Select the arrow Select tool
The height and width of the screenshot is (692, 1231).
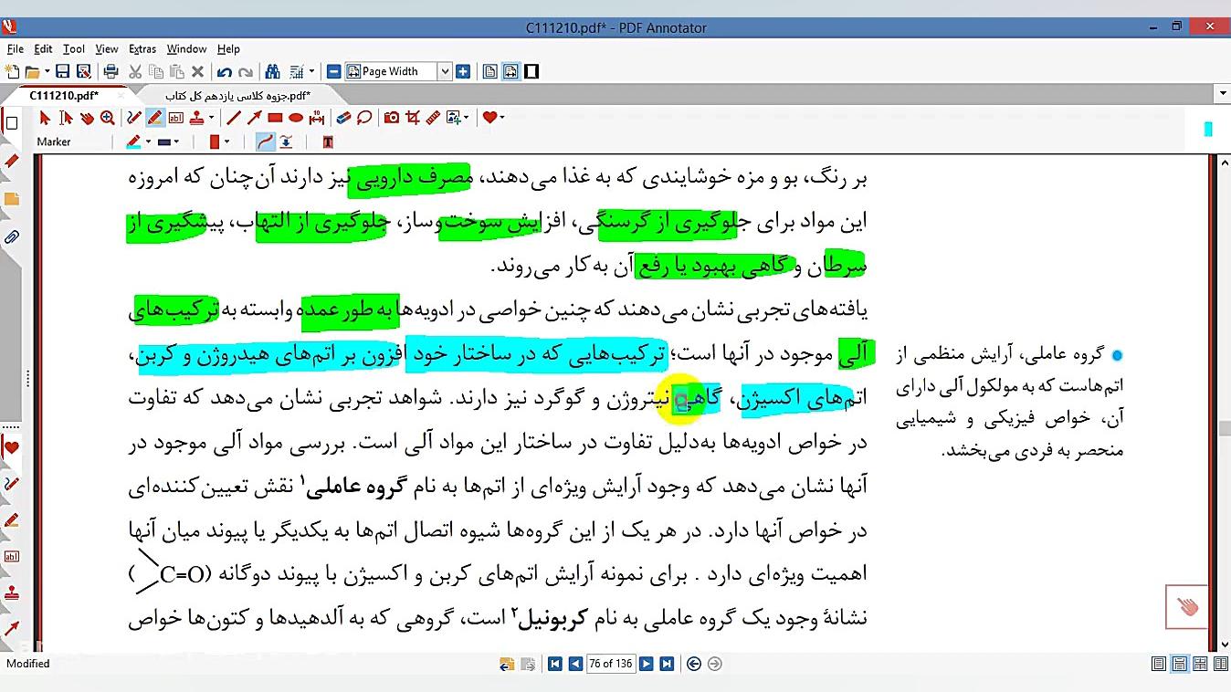(x=45, y=118)
